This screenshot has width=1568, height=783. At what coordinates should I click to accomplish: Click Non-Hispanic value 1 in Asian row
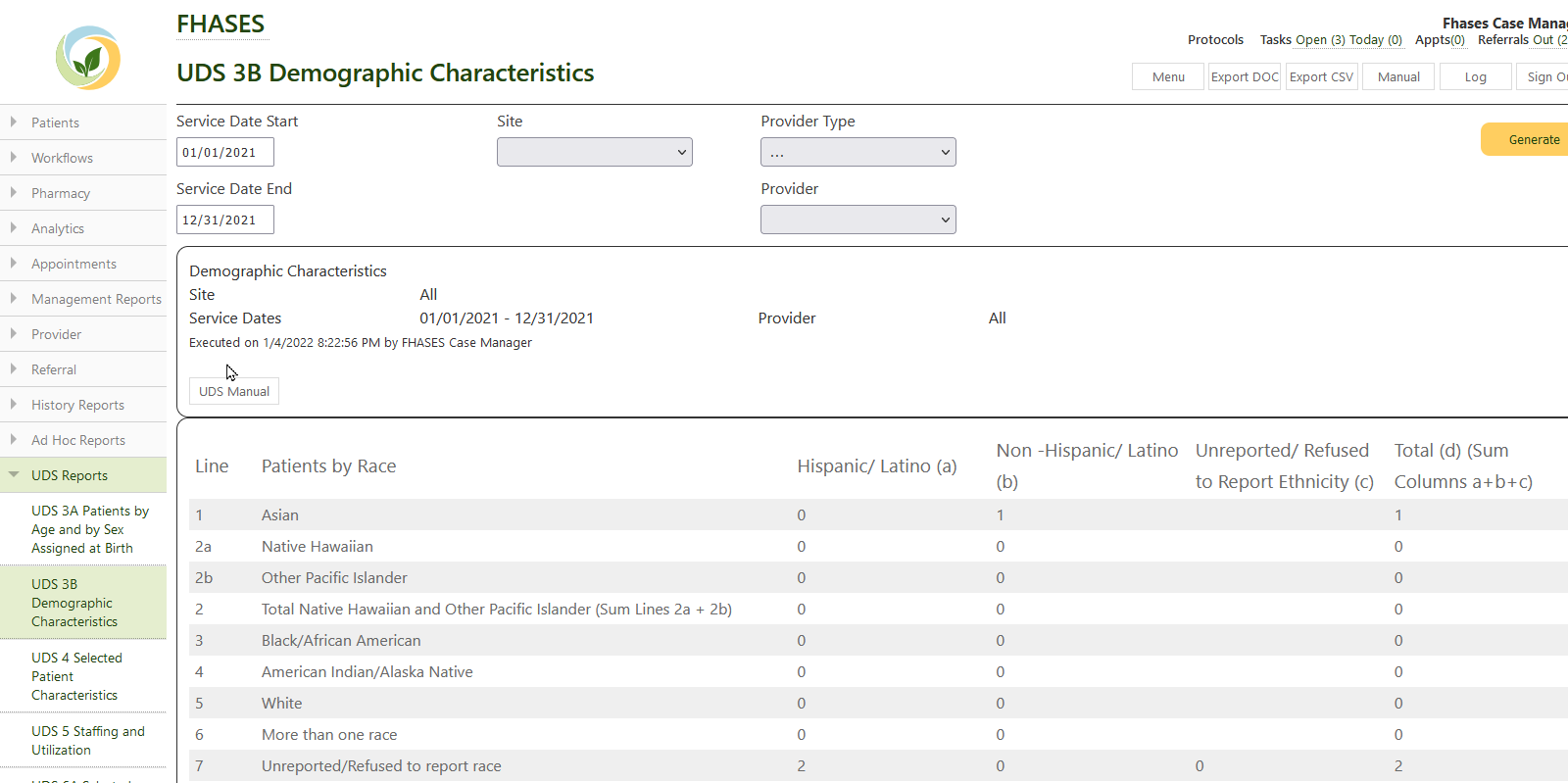pyautogui.click(x=1001, y=514)
